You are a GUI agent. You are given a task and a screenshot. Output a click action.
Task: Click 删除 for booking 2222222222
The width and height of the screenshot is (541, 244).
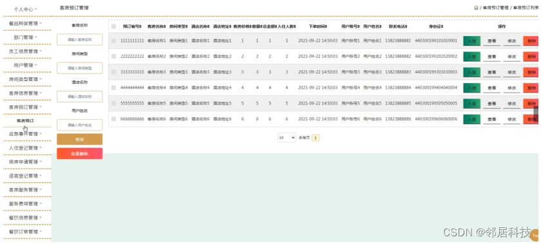[531, 57]
